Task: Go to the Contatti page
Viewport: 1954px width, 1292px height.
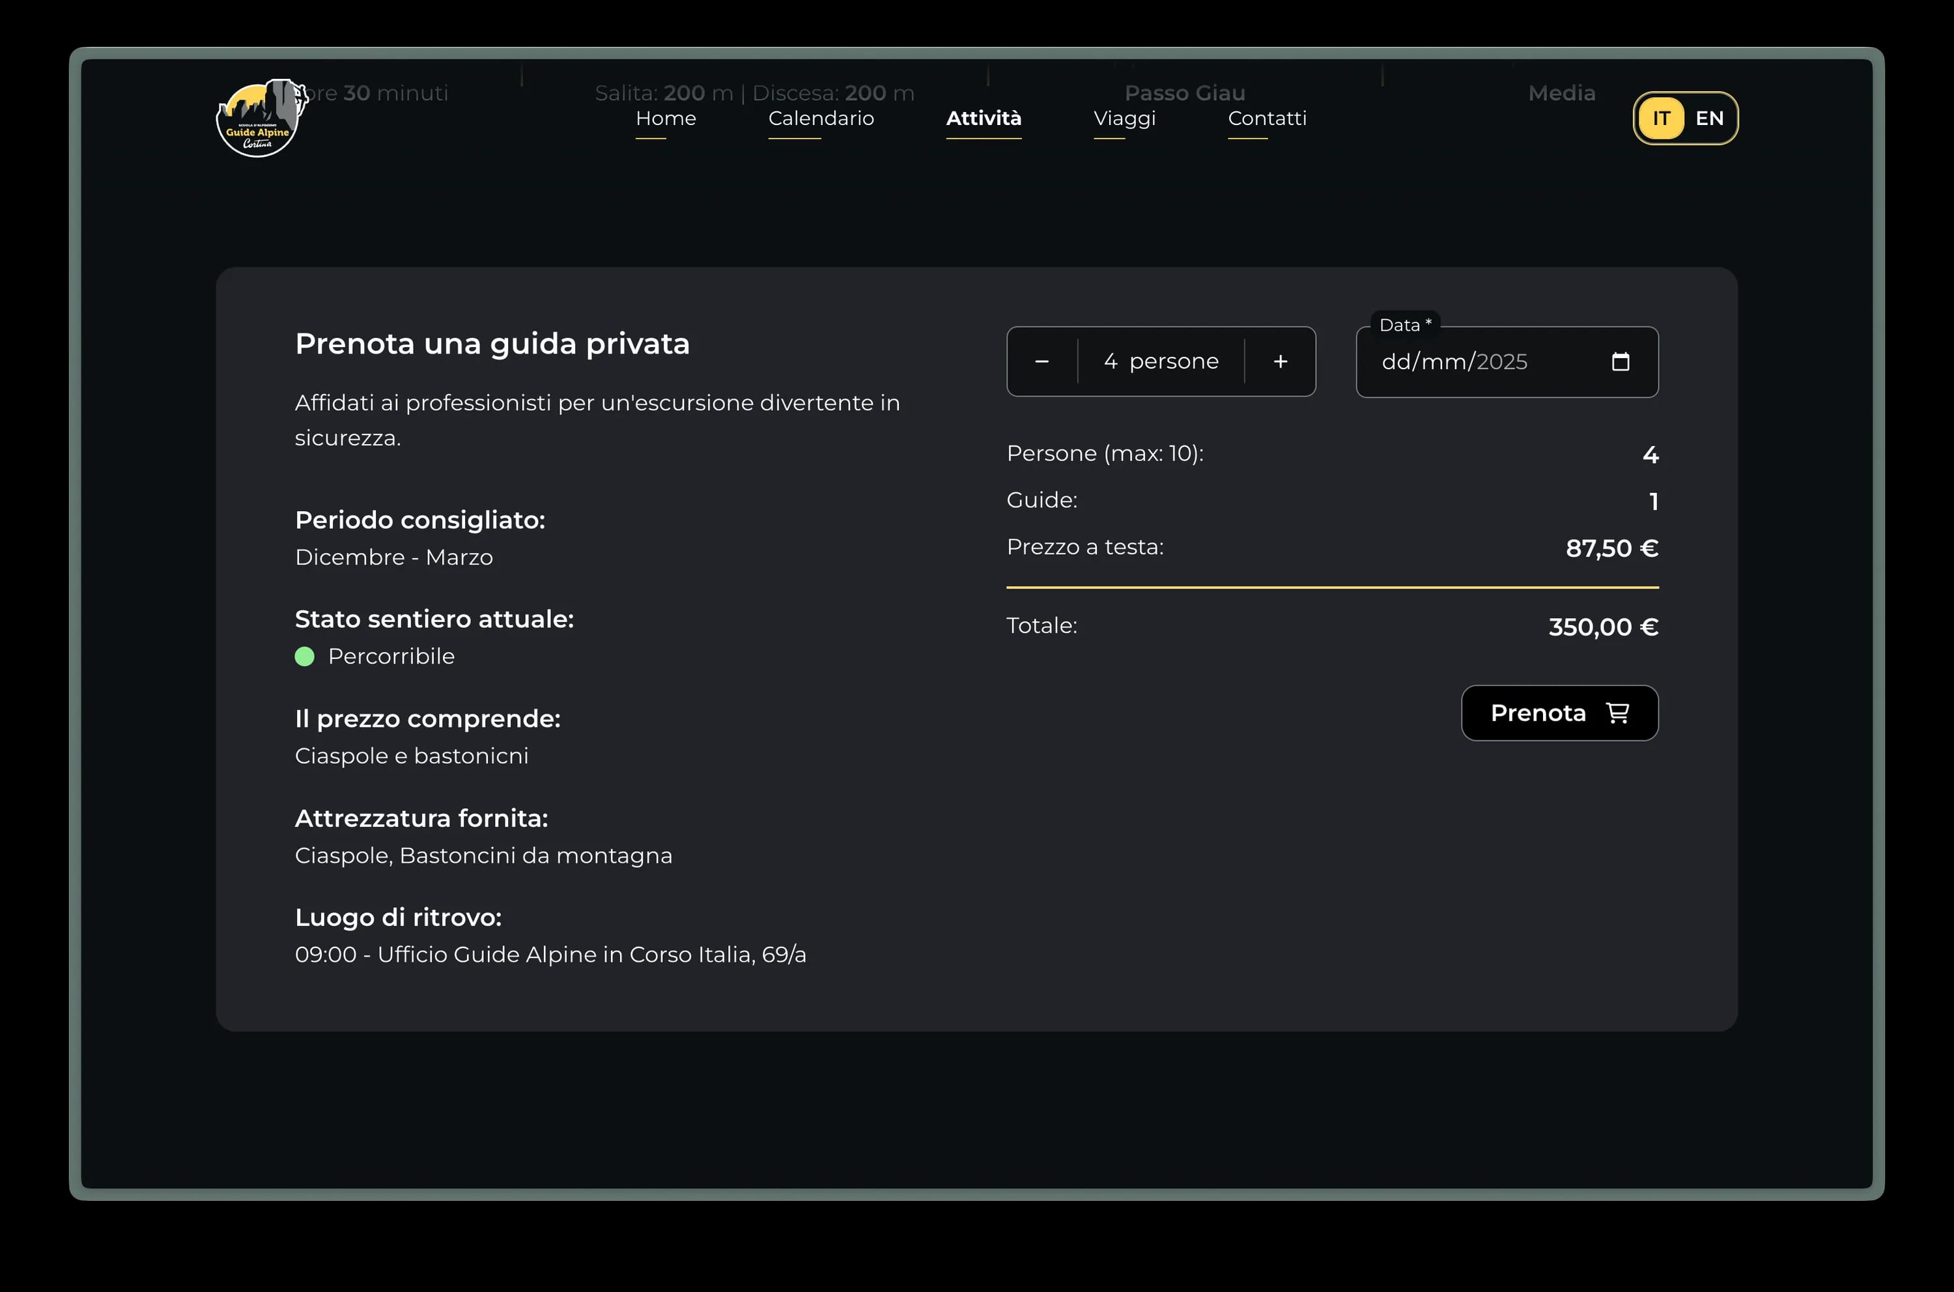Action: 1267,118
